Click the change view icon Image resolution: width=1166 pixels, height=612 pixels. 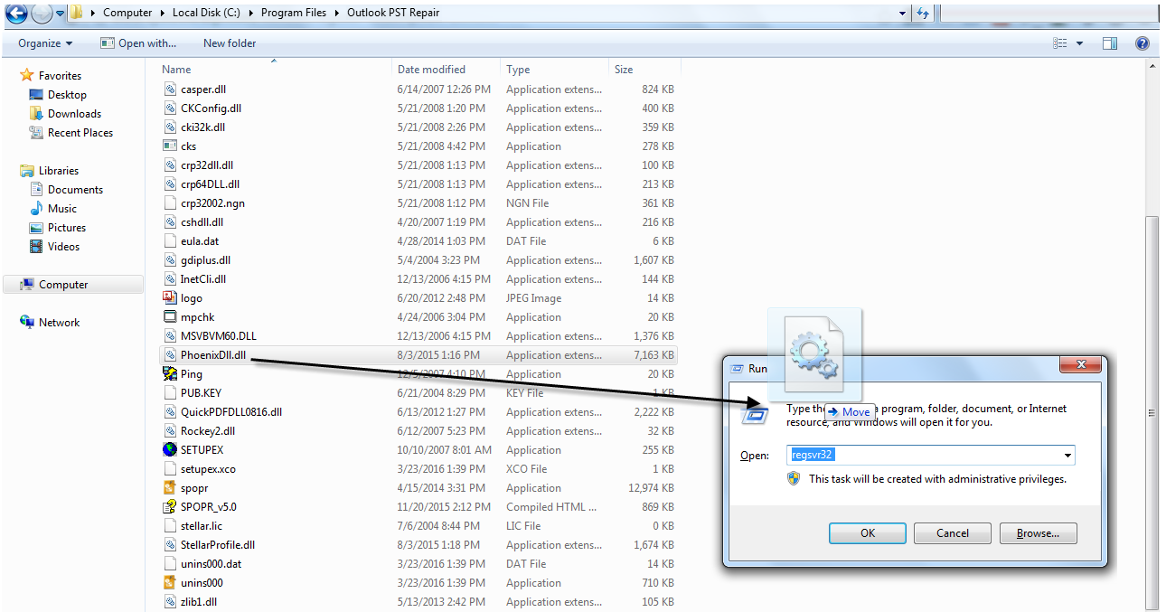pos(1060,43)
